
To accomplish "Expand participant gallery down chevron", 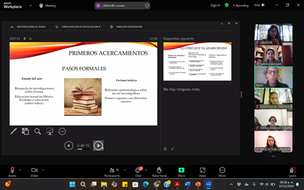I will (273, 156).
